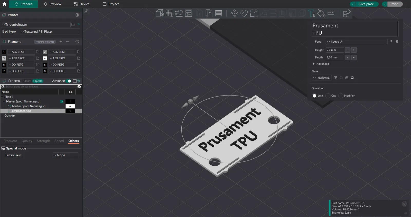411x217 pixels.
Task: Rename the NORMAL text style
Action: pos(335,78)
